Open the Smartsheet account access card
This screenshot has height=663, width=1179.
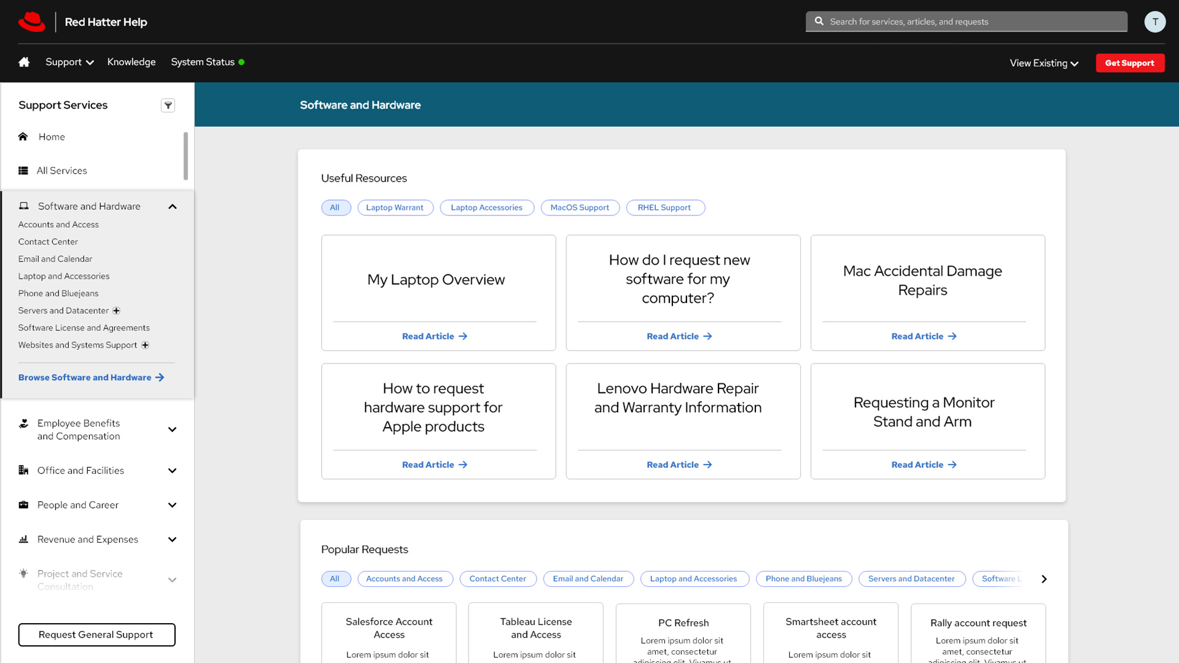click(831, 632)
